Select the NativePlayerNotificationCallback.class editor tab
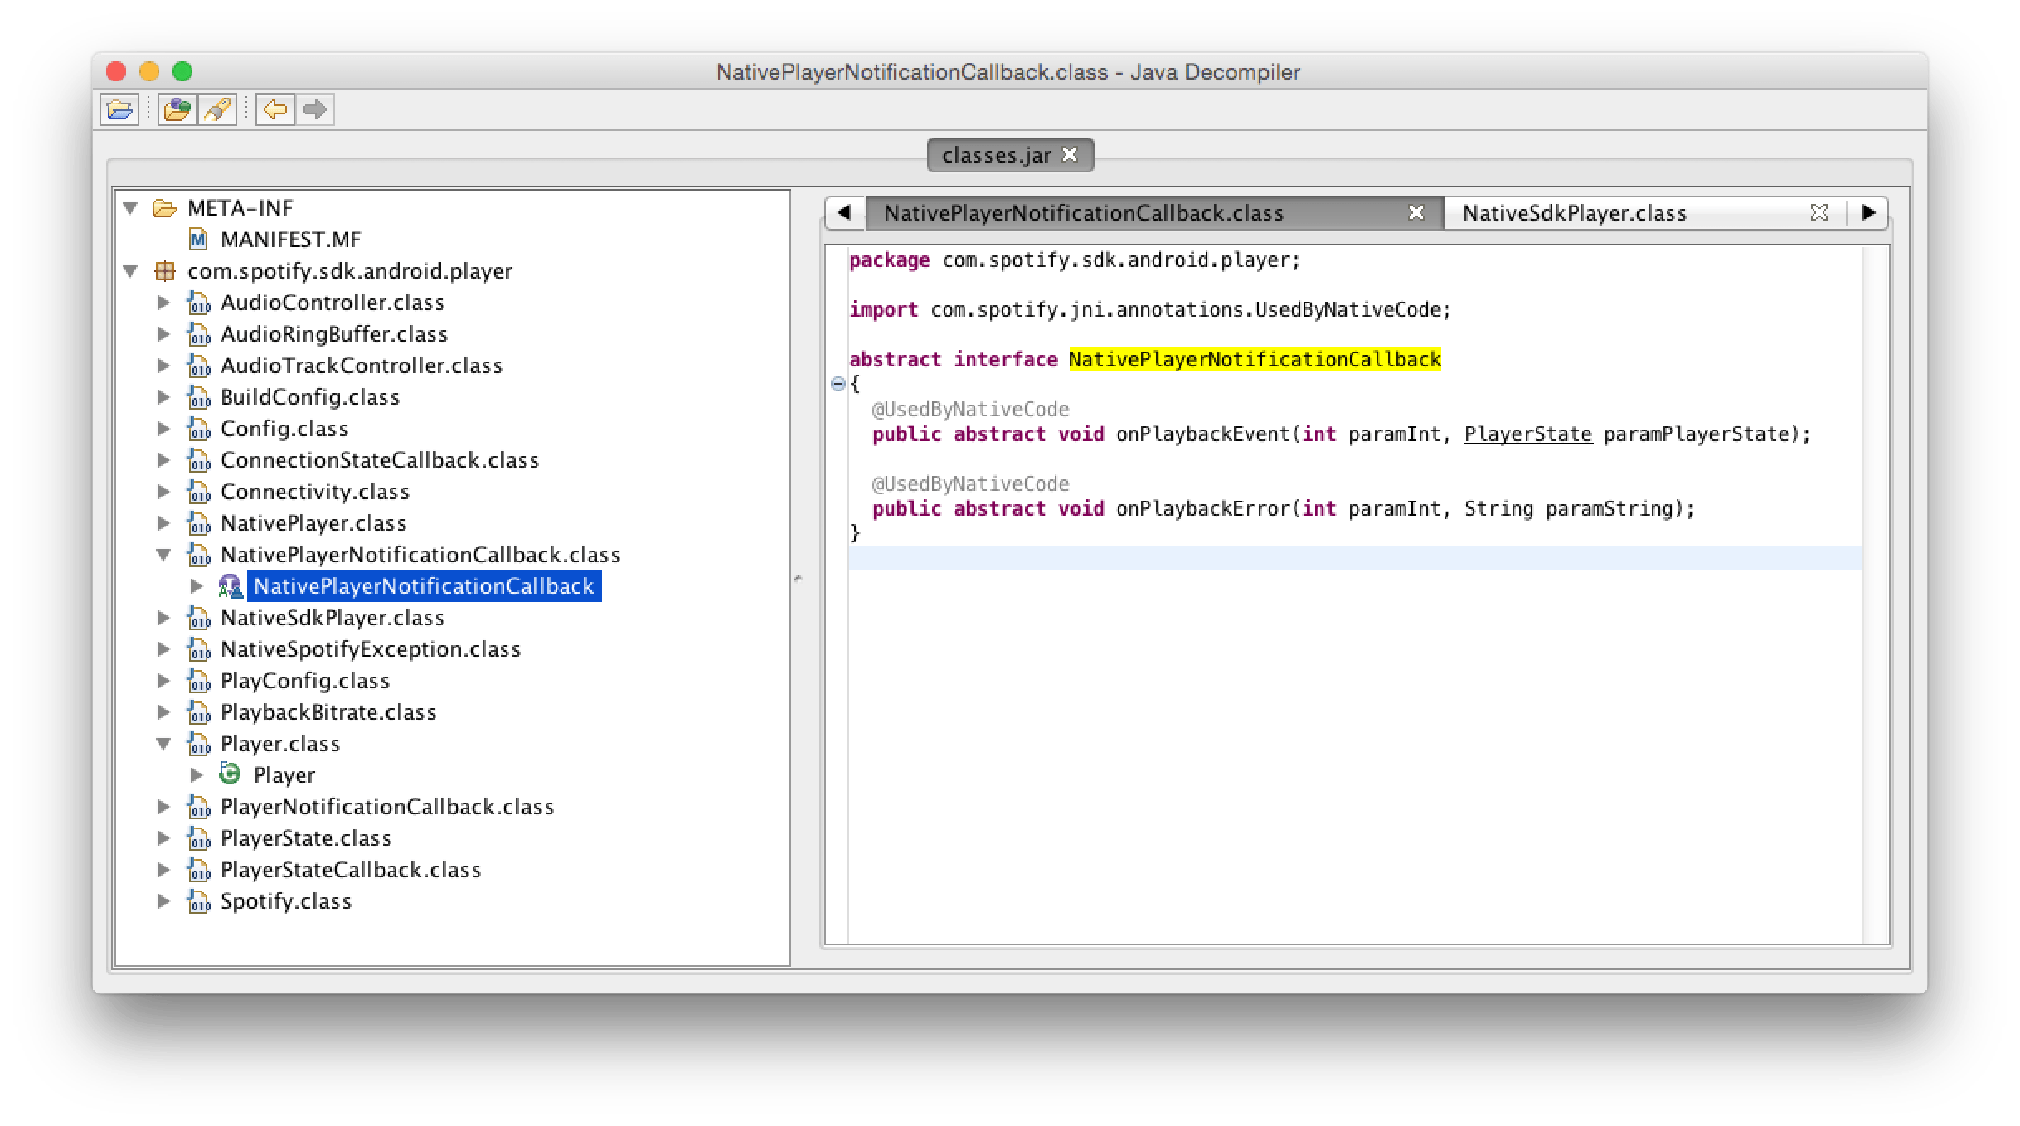 point(1083,213)
